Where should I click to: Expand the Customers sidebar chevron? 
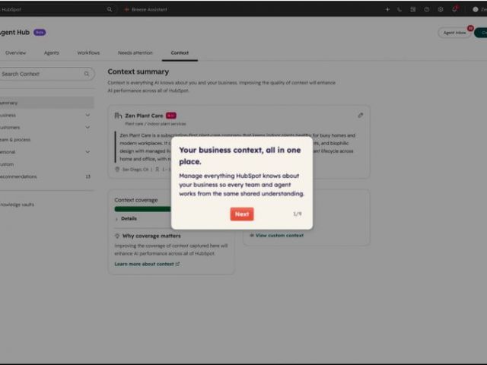pyautogui.click(x=88, y=127)
